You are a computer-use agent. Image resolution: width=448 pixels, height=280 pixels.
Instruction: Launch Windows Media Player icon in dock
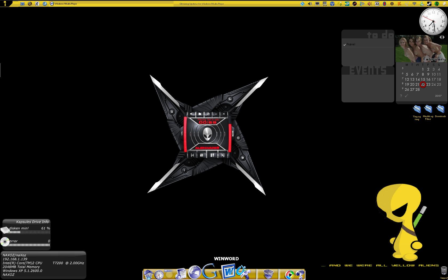click(x=290, y=275)
